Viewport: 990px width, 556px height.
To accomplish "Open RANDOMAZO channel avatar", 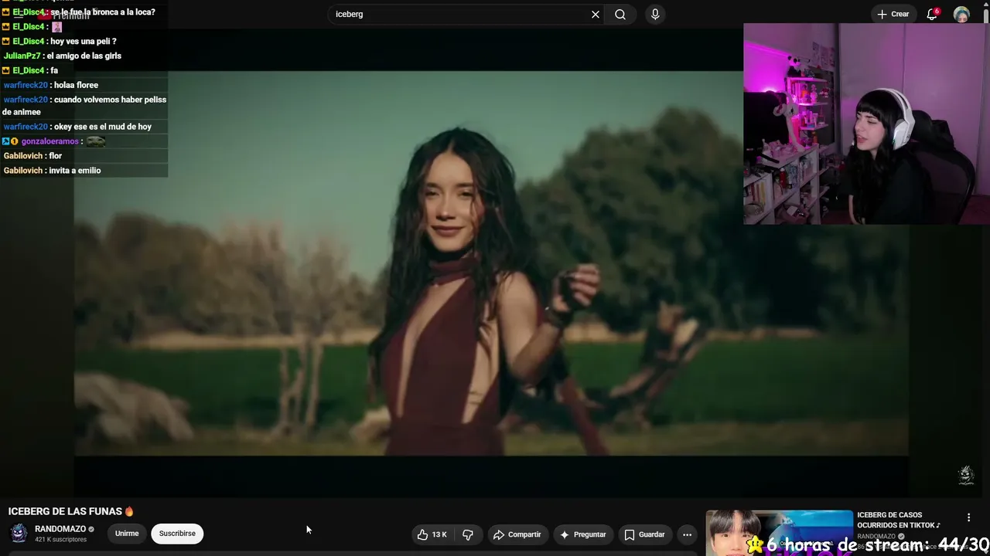I will click(19, 534).
